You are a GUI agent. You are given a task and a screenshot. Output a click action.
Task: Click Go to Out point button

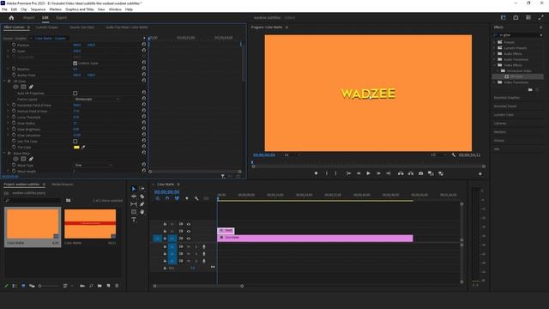tap(389, 173)
